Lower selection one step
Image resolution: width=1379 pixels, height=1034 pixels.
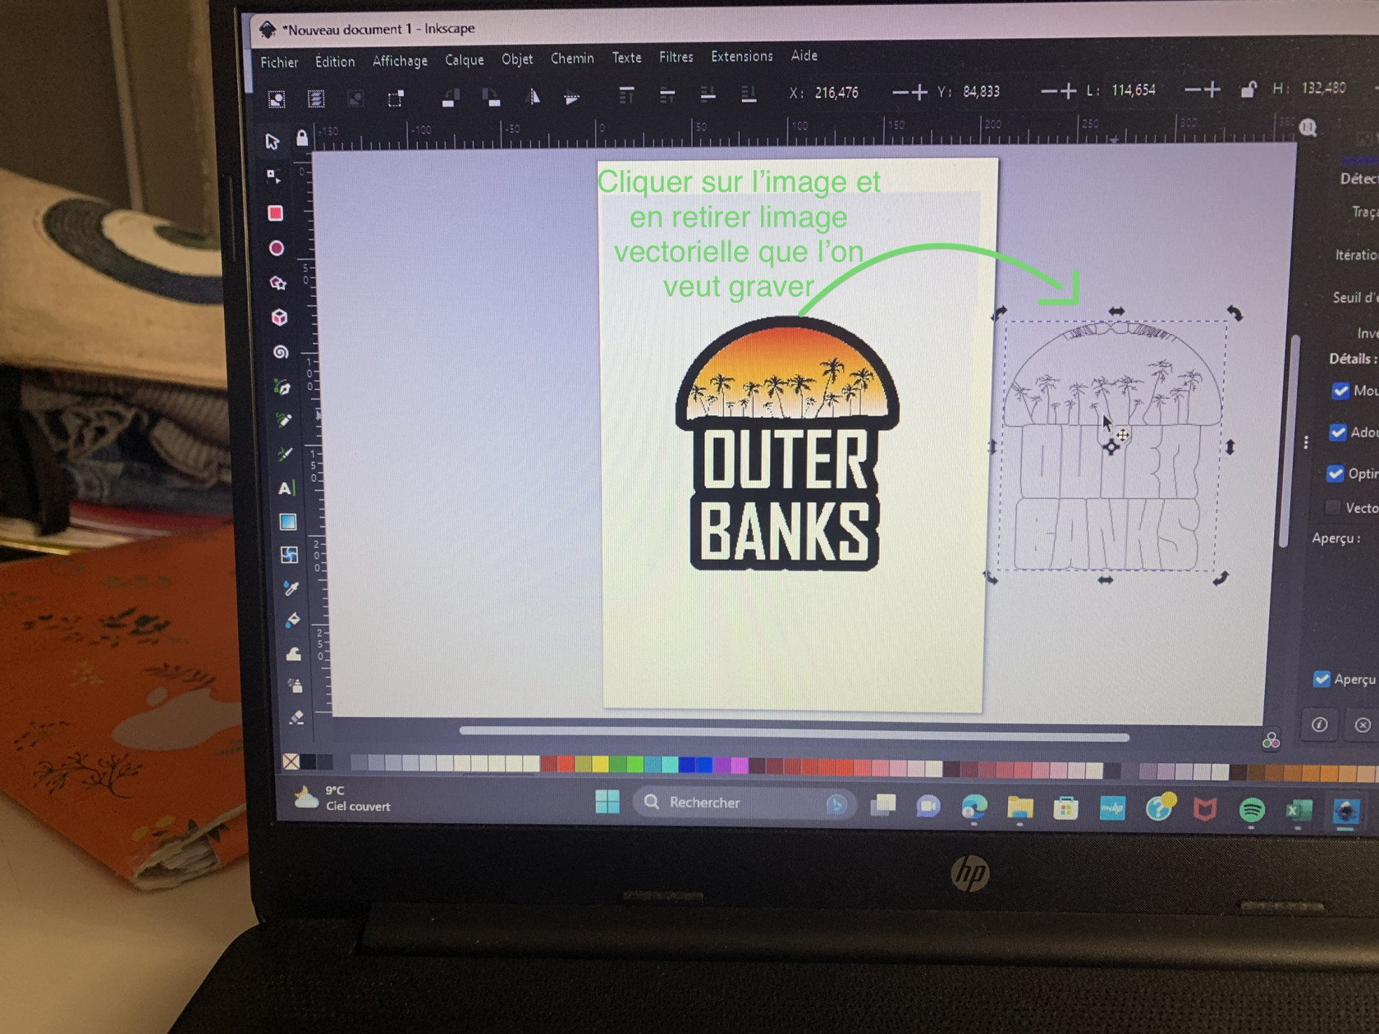[708, 95]
